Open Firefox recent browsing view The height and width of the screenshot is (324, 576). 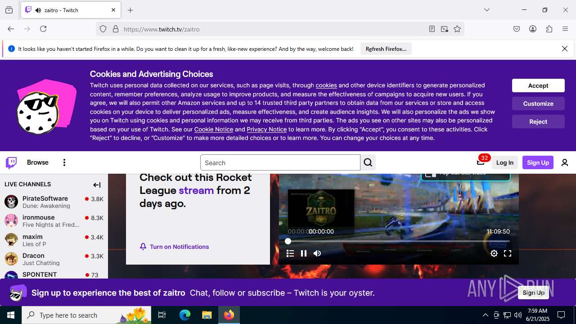[9, 10]
